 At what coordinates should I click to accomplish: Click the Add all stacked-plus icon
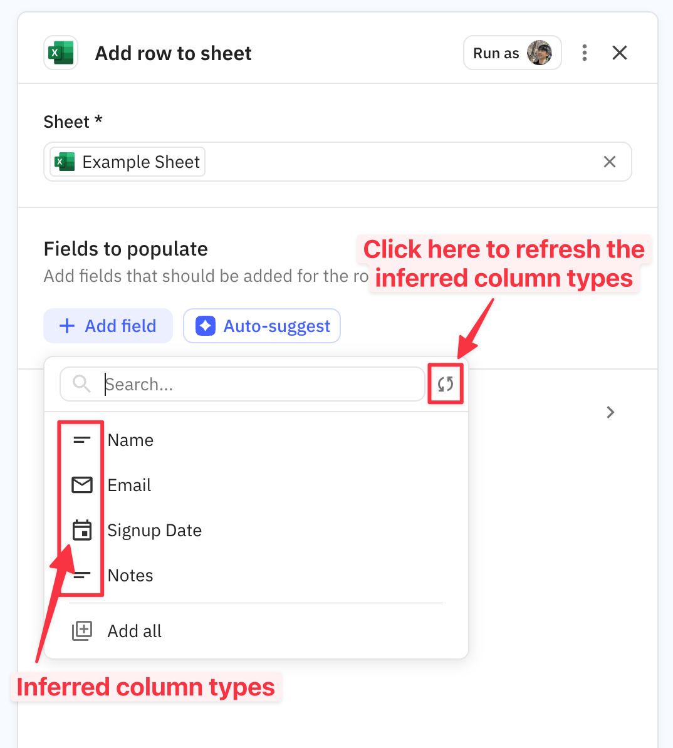point(82,631)
